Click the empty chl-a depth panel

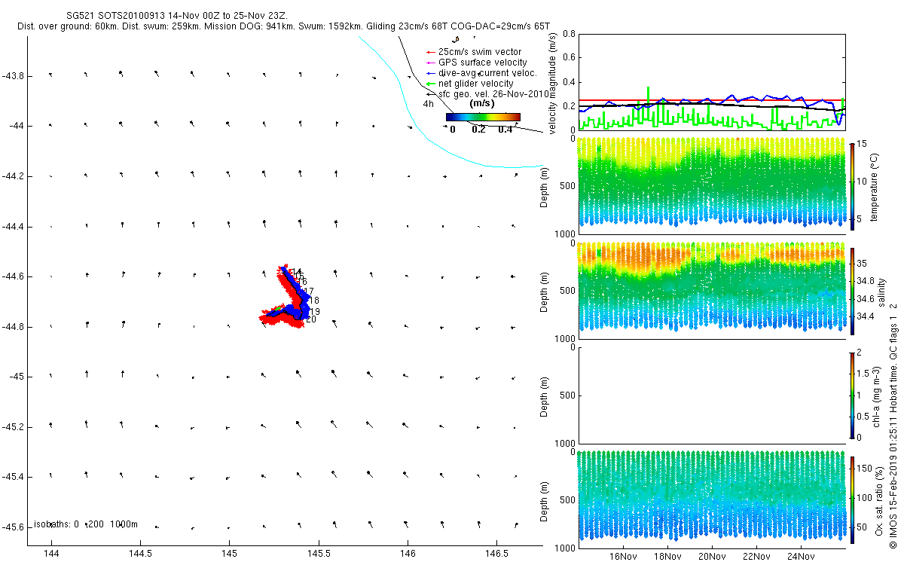(711, 395)
